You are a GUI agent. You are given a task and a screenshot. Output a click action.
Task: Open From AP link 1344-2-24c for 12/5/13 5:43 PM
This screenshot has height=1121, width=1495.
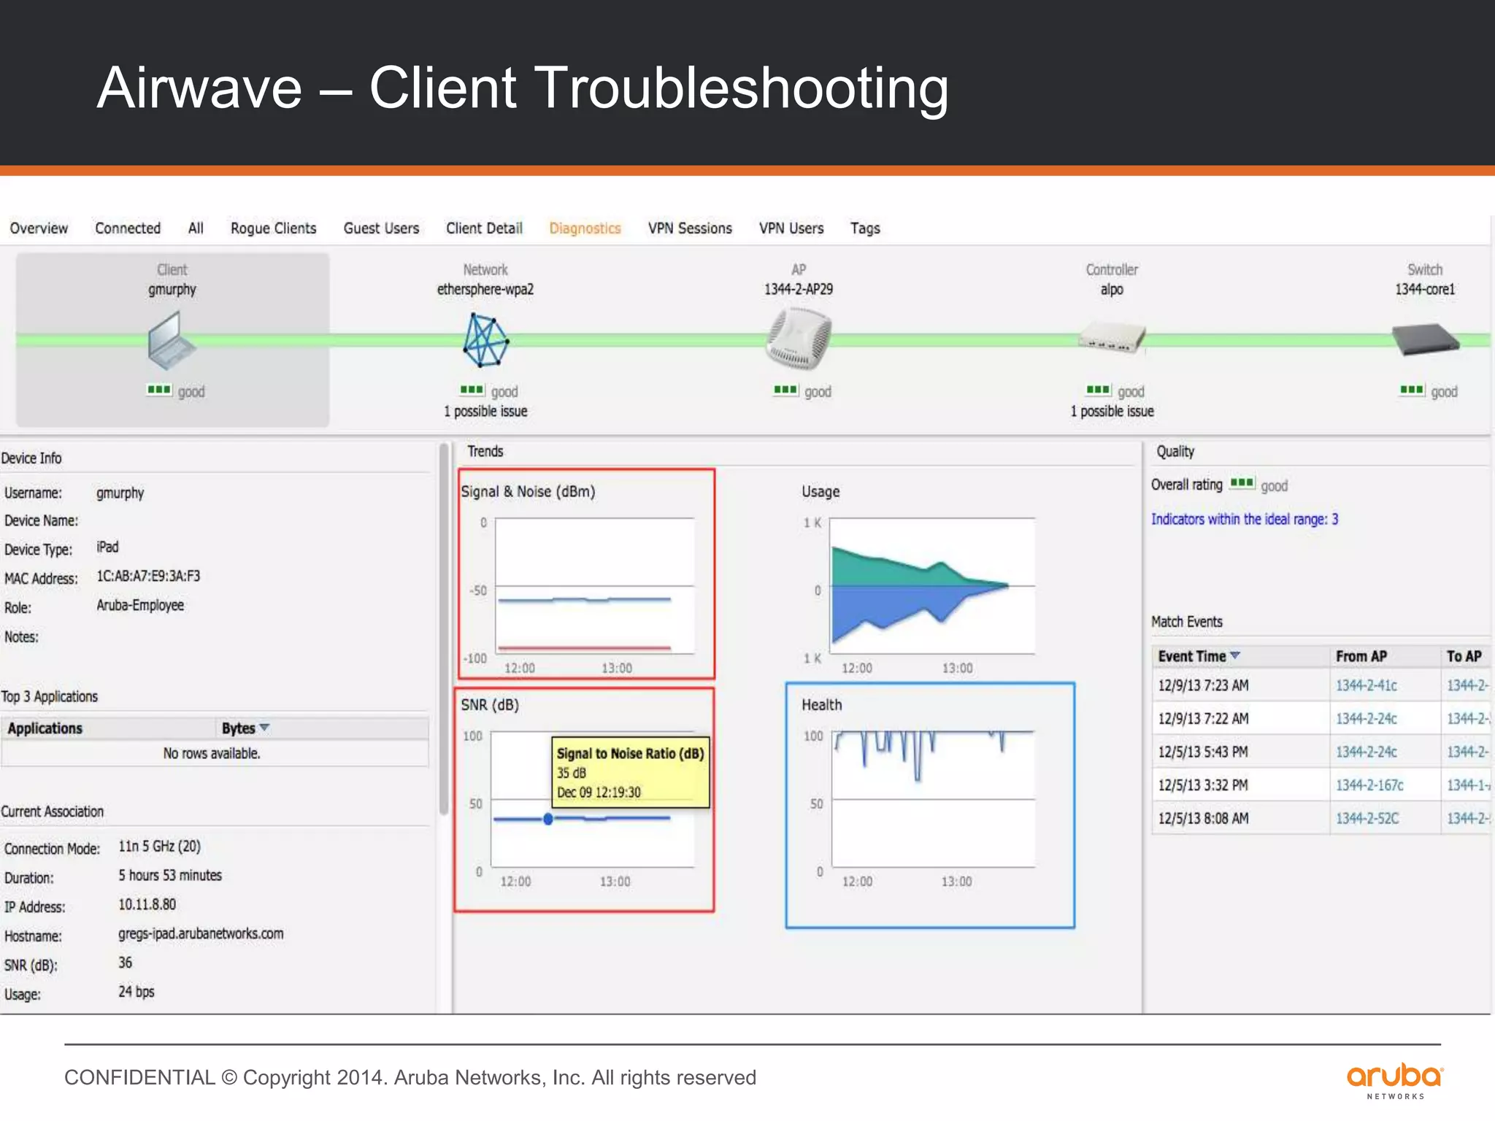pyautogui.click(x=1367, y=752)
